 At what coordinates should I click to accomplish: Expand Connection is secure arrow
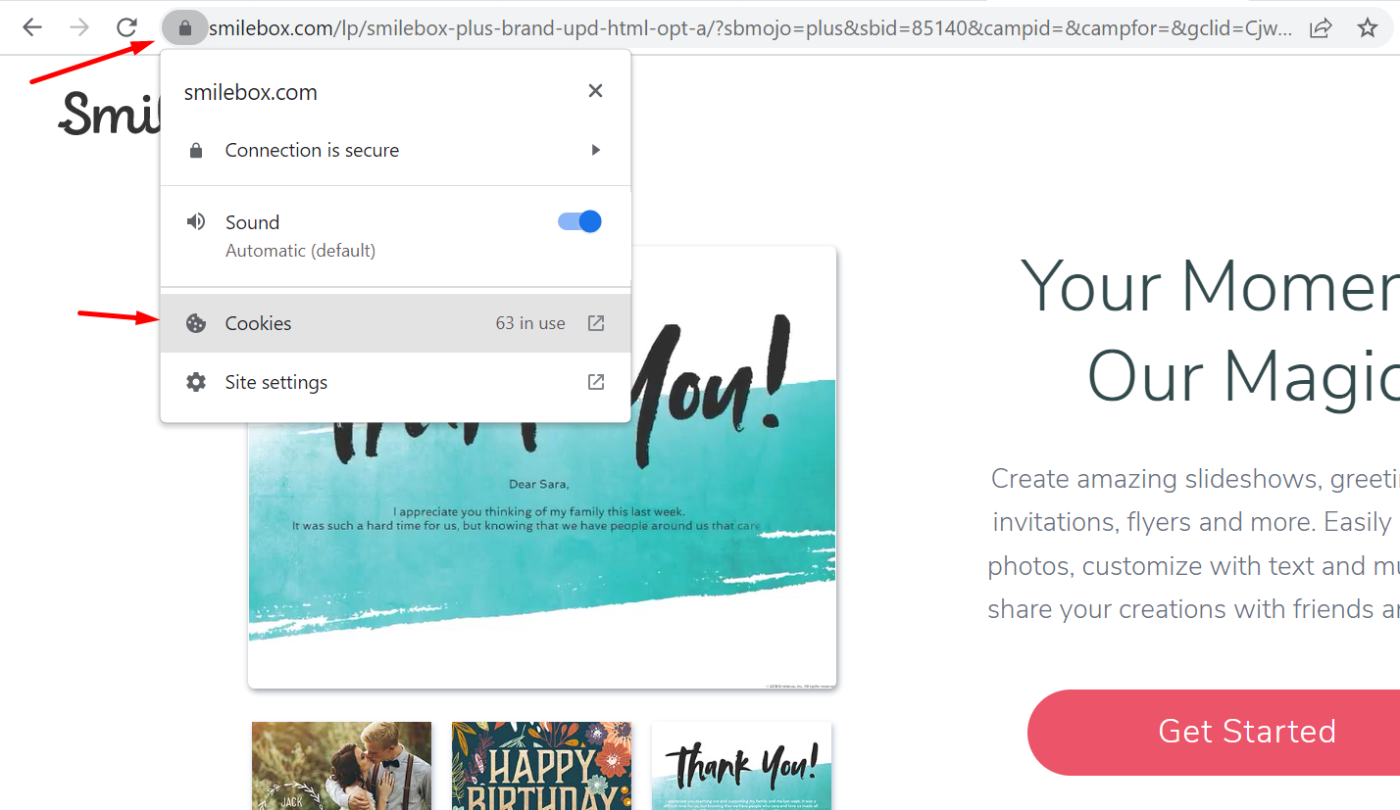595,150
